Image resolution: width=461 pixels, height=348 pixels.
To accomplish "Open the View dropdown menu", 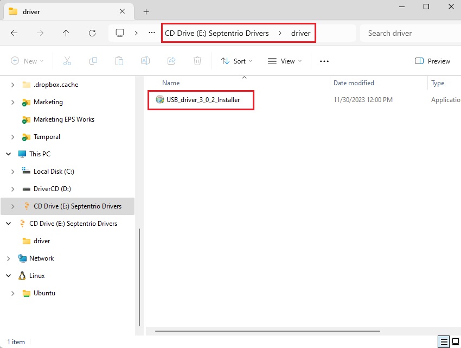I will [285, 61].
